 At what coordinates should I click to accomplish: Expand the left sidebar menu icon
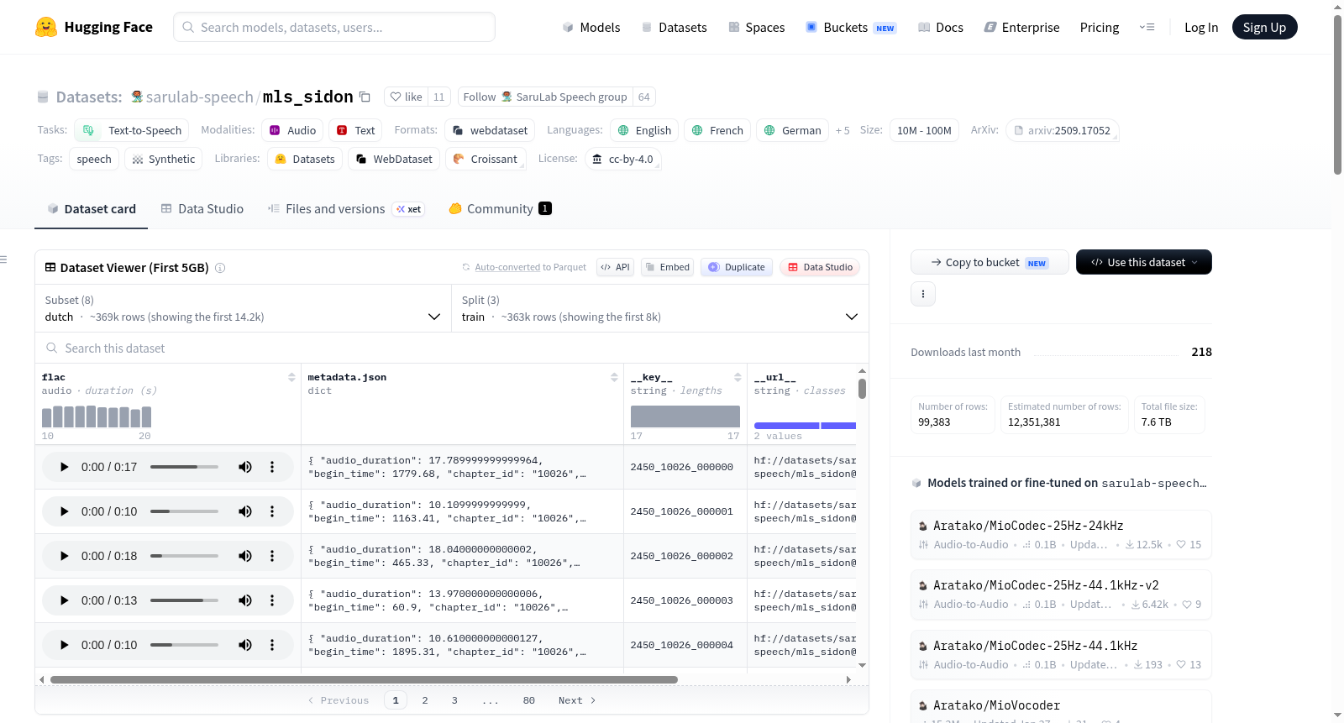3,259
